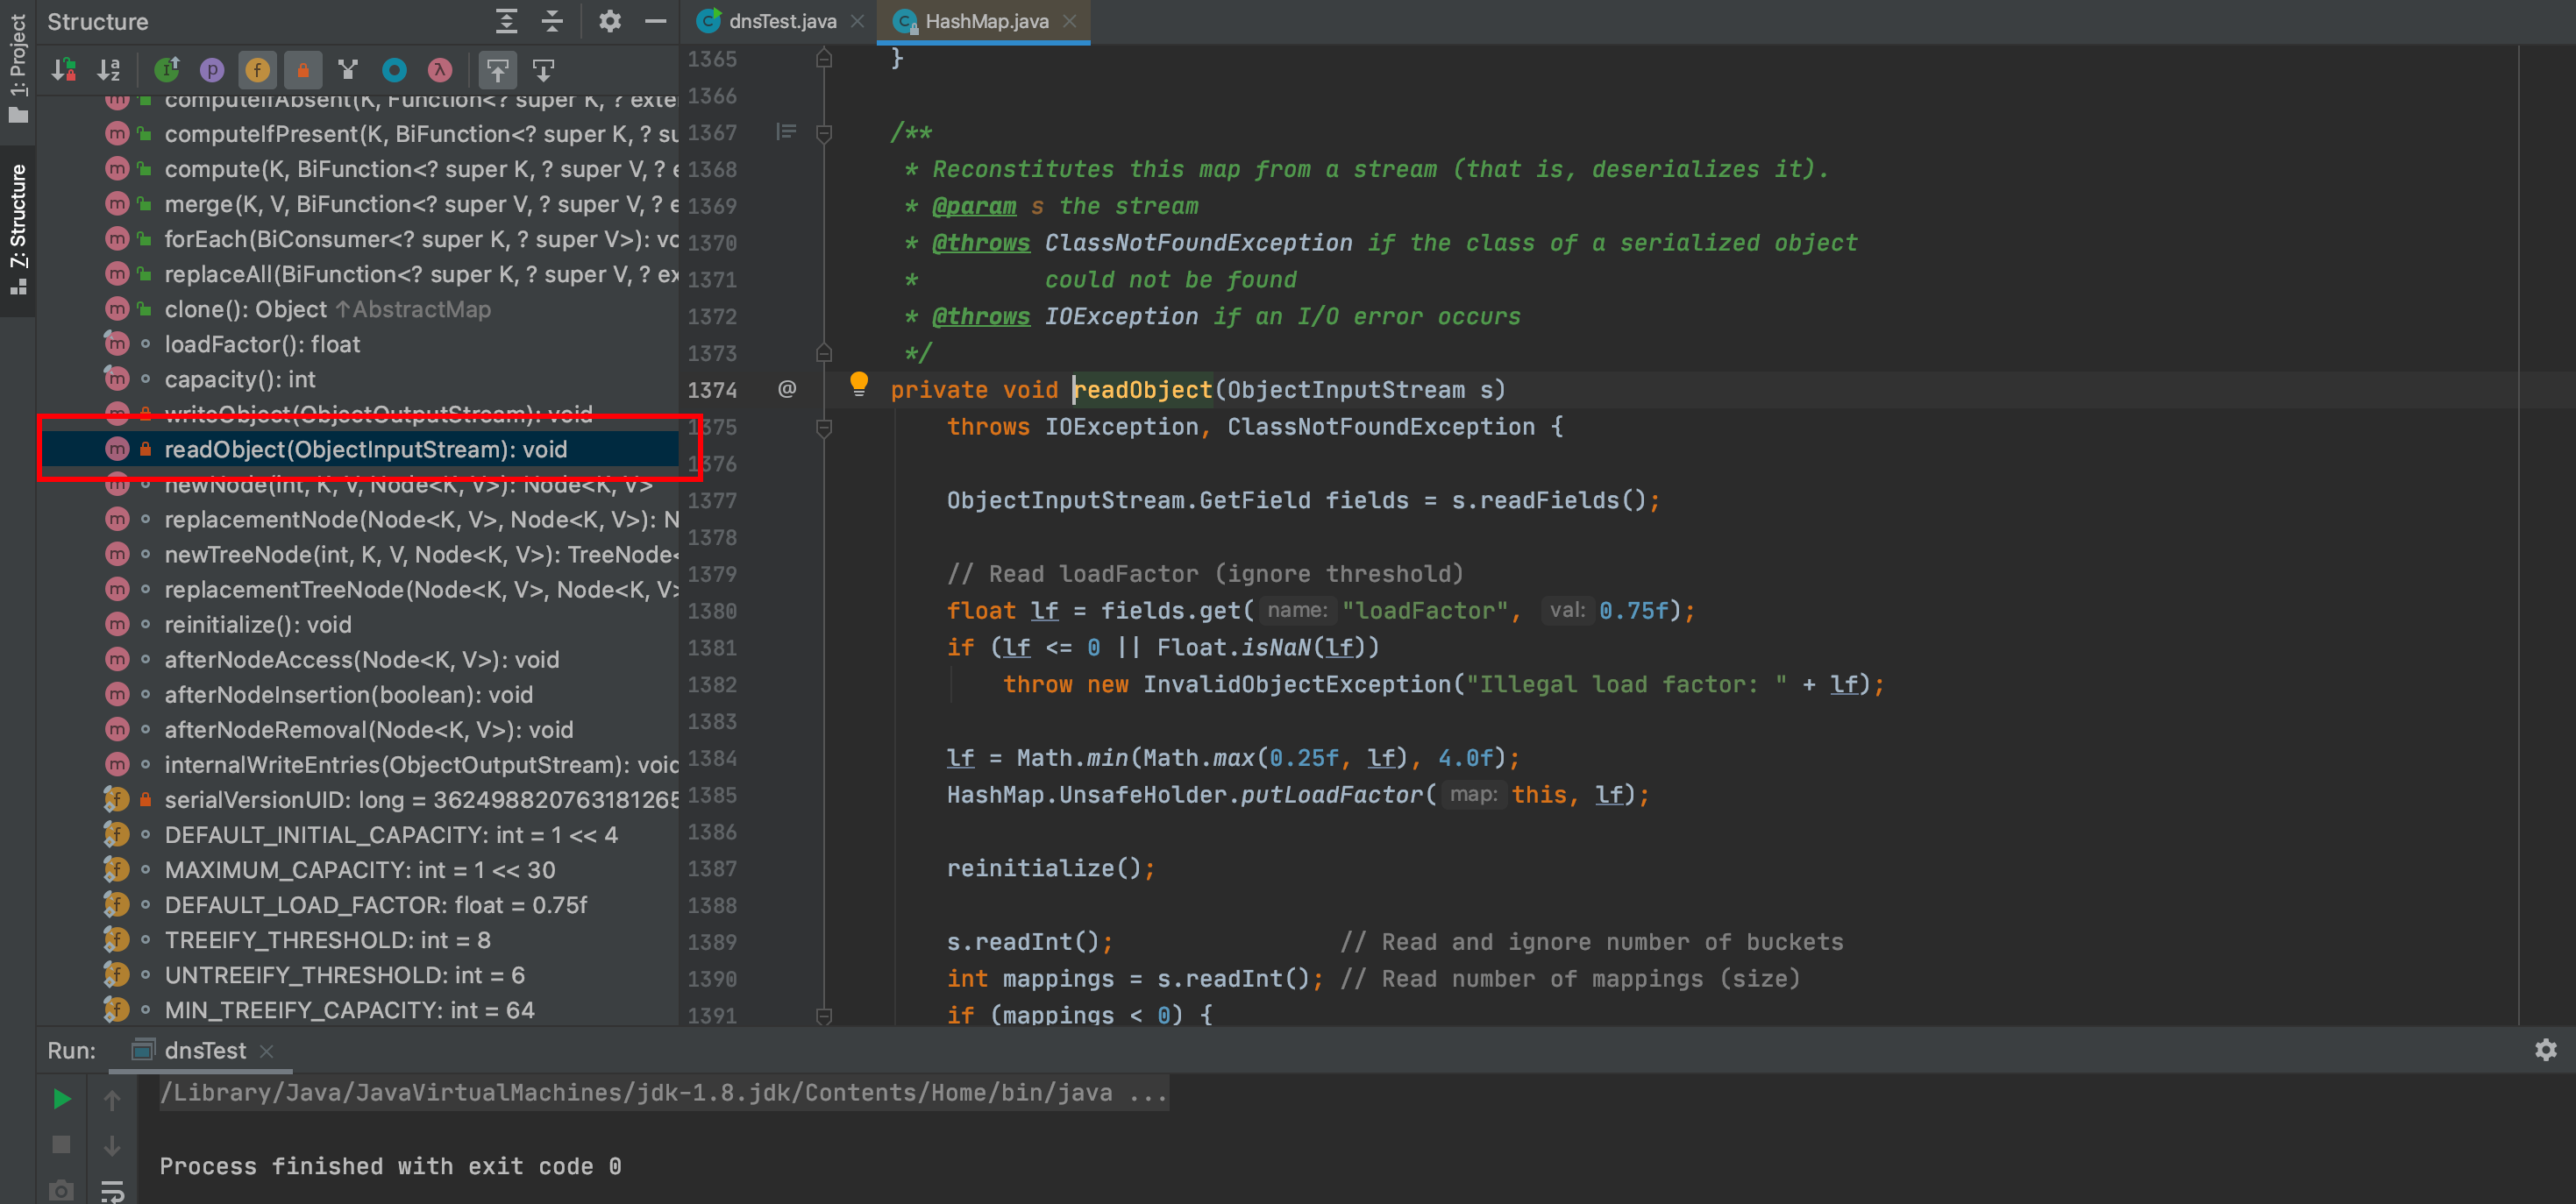Click the java command line in console
The height and width of the screenshot is (1204, 2576).
pos(664,1092)
